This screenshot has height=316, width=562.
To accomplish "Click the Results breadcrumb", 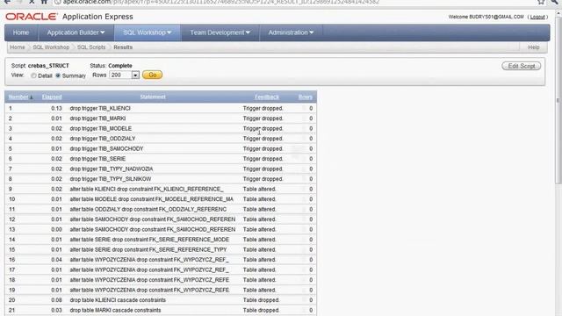I will click(x=123, y=47).
